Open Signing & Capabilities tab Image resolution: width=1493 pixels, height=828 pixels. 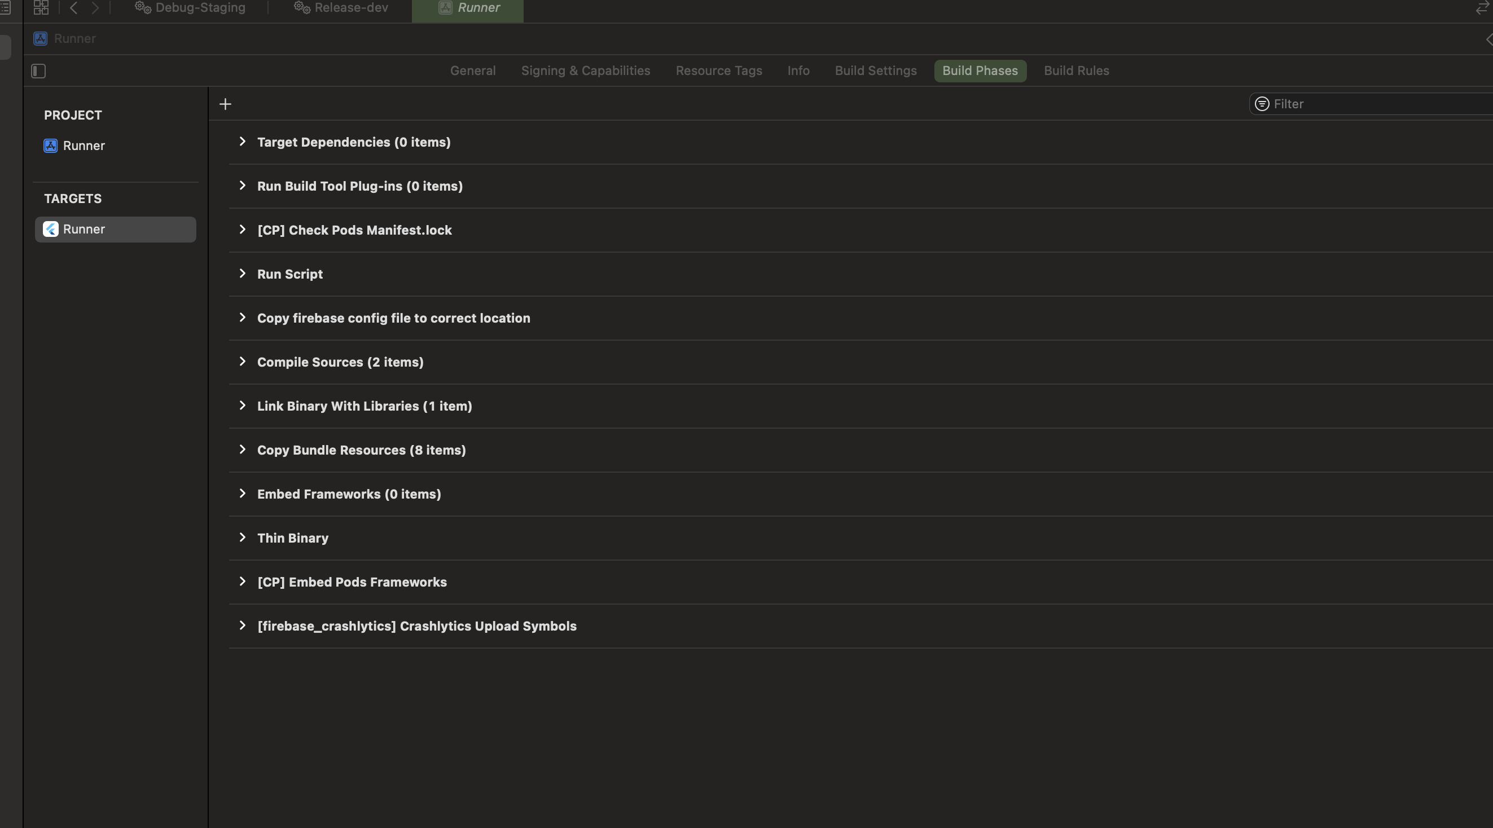coord(585,71)
